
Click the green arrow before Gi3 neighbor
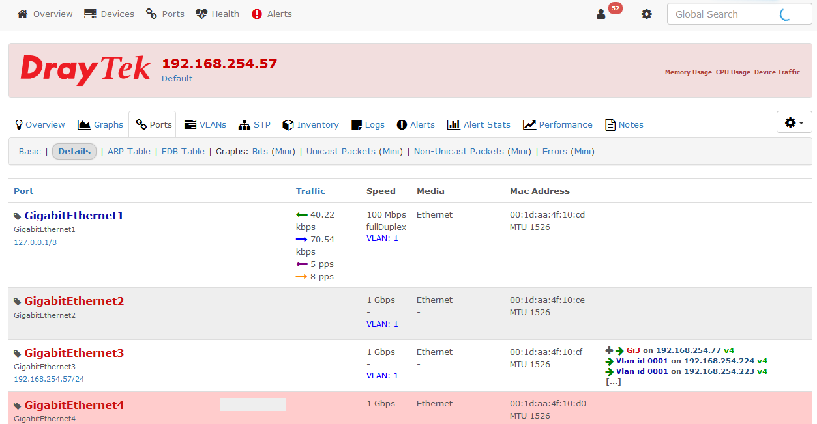[x=619, y=350]
